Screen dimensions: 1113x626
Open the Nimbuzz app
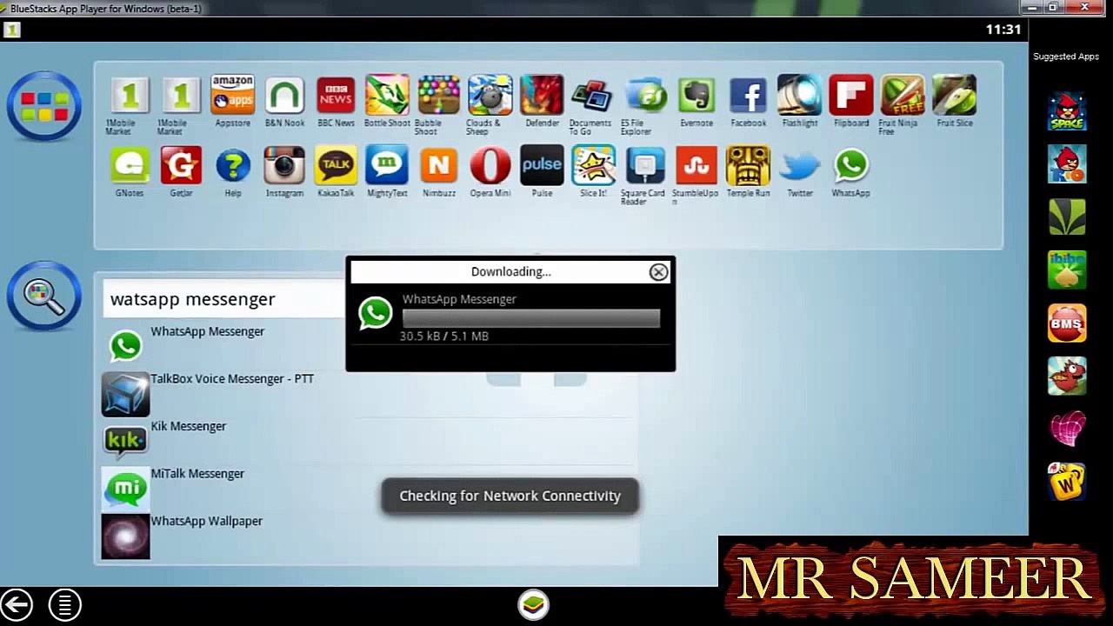tap(439, 165)
